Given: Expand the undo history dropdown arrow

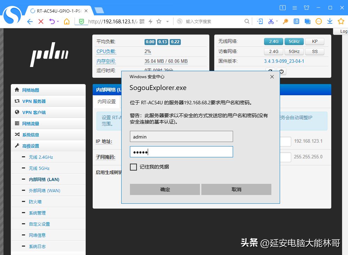Looking at the screenshot, I should click(58, 22).
